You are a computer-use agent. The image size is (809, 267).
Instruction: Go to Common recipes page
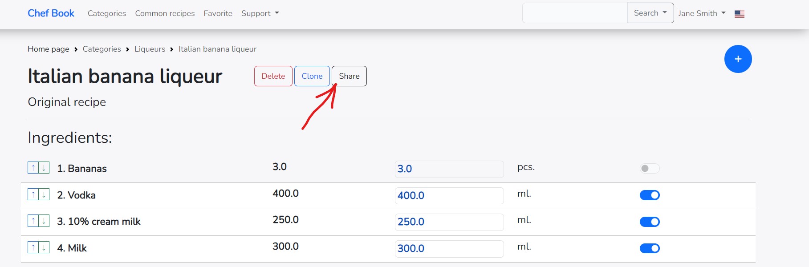point(165,13)
